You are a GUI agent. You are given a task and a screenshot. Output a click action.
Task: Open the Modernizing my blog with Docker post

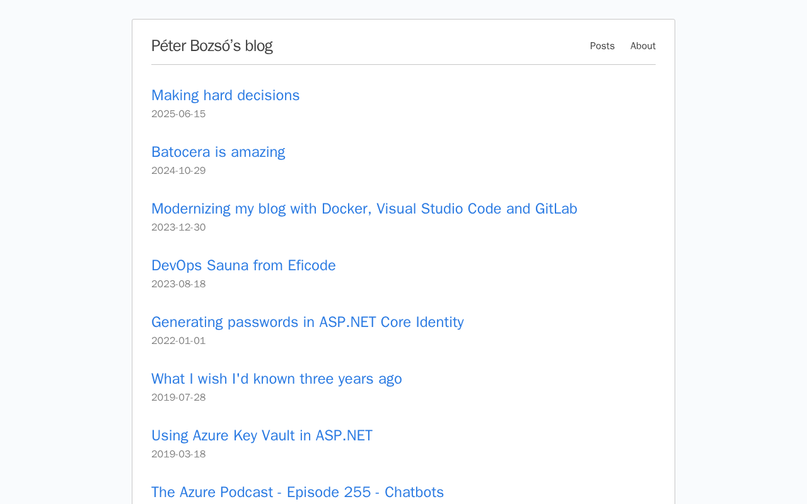tap(364, 209)
